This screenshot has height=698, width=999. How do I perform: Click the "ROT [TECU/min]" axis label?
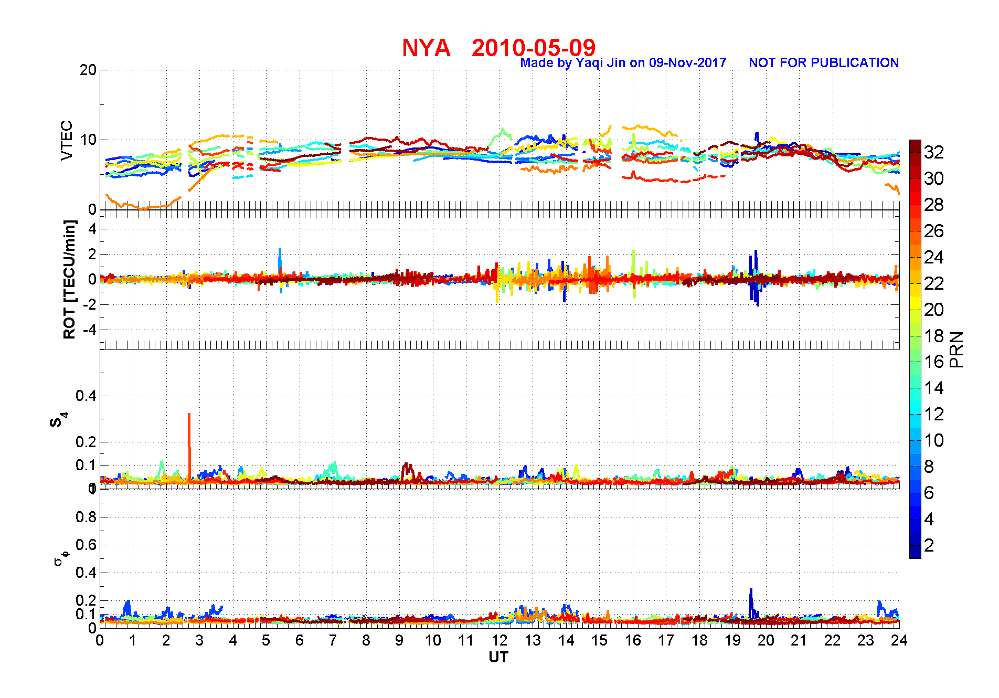pos(69,280)
